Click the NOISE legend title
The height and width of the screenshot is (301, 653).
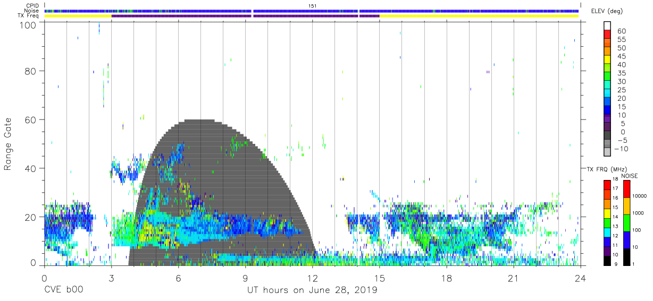point(629,176)
